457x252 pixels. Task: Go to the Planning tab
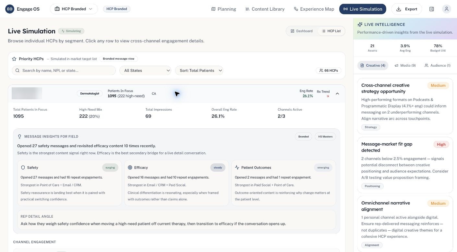tap(223, 9)
